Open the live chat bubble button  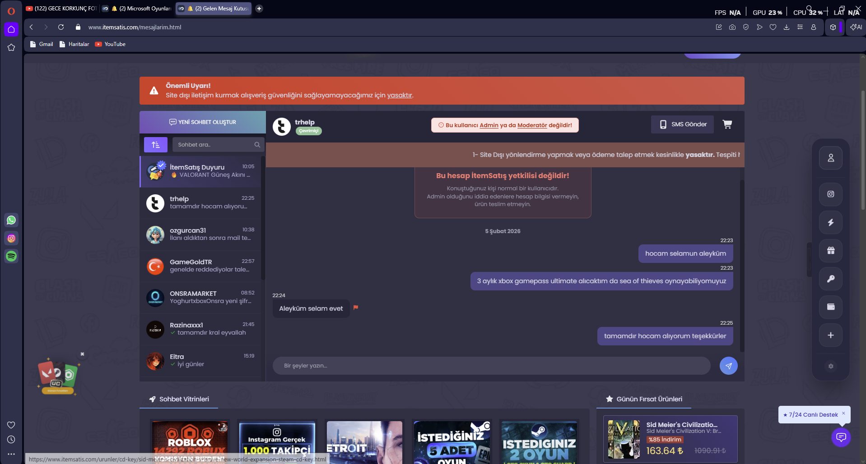pyautogui.click(x=841, y=437)
